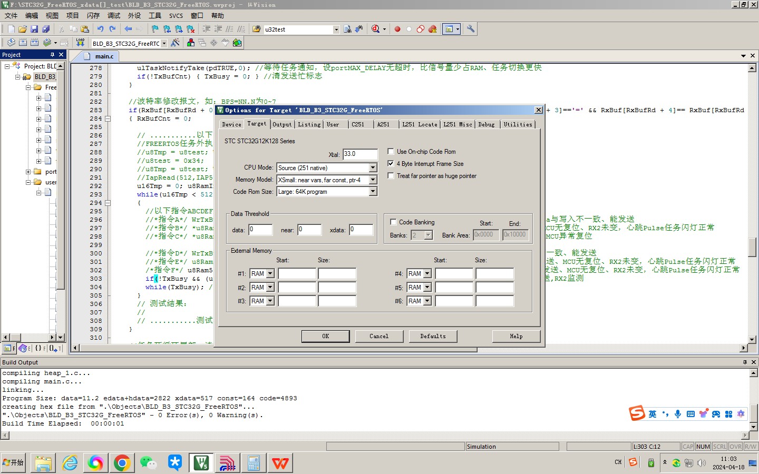Click the Start Debug Session icon

coord(376,29)
